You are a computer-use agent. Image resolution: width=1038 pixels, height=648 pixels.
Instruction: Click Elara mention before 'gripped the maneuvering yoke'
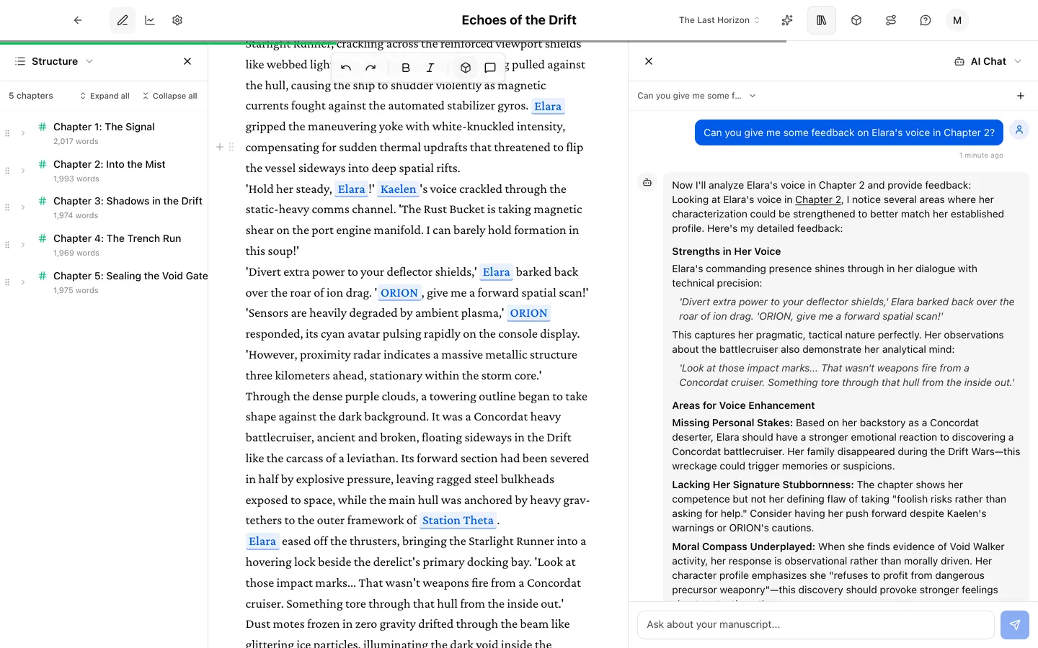coord(548,107)
